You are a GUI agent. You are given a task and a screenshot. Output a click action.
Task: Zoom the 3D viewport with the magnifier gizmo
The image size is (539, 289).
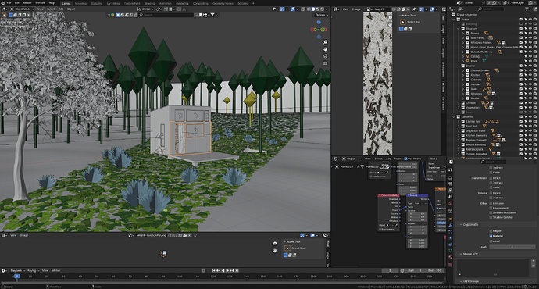(325, 42)
